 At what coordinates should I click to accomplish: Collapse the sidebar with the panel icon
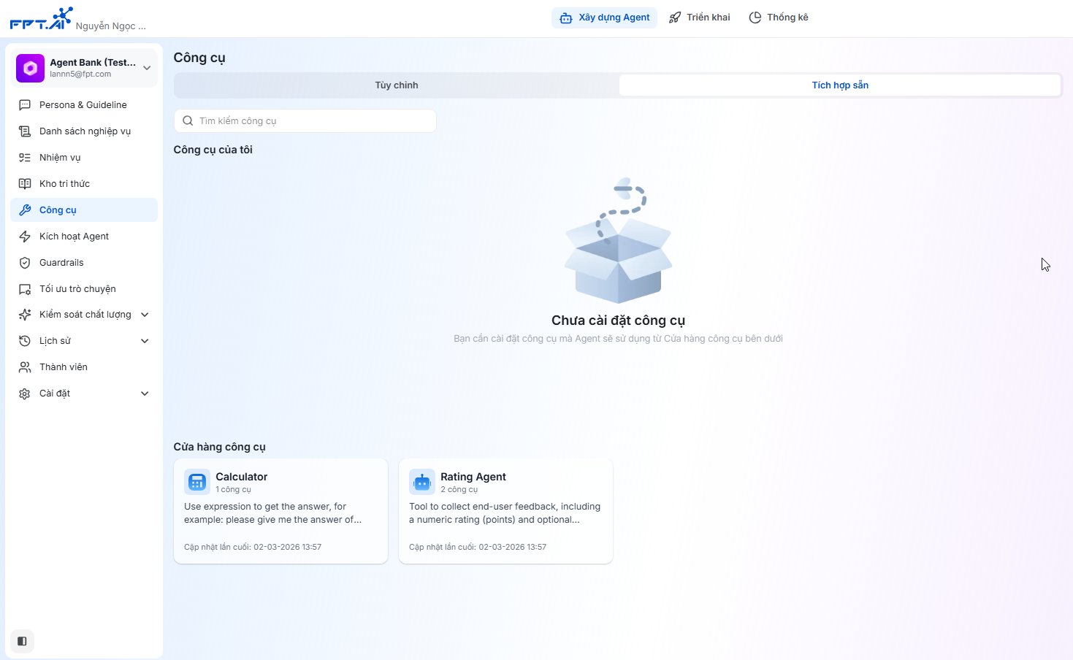pyautogui.click(x=22, y=641)
